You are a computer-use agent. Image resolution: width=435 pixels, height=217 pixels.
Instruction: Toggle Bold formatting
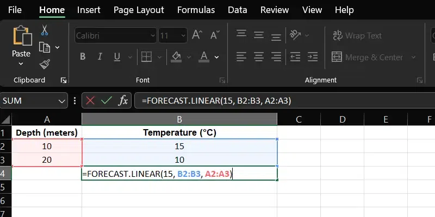(83, 57)
